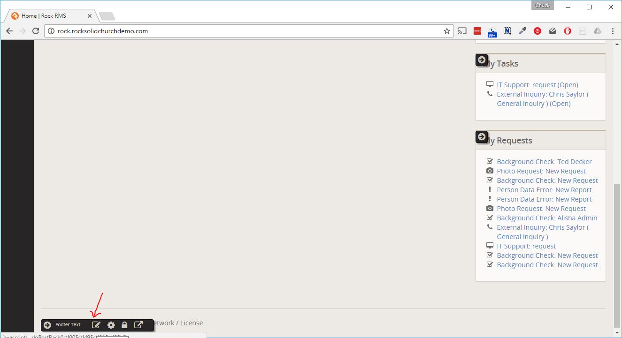Open the IT Support: request (Open) task
This screenshot has width=622, height=338.
point(537,85)
